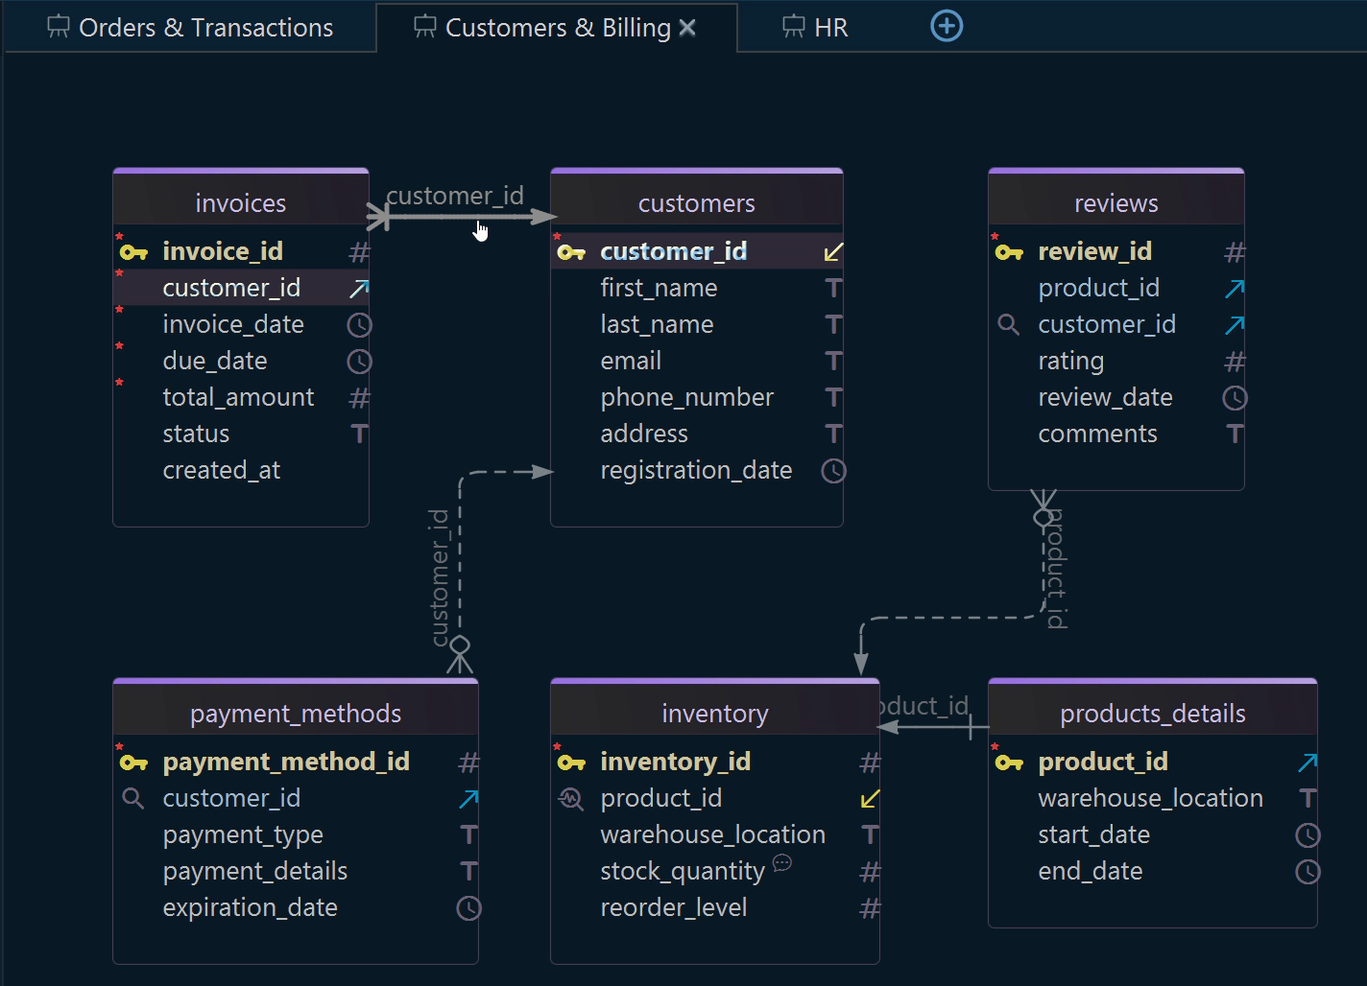Screen dimensions: 1367x986
Task: Click yellow reference arrow on customers customer_id
Action: click(x=832, y=252)
